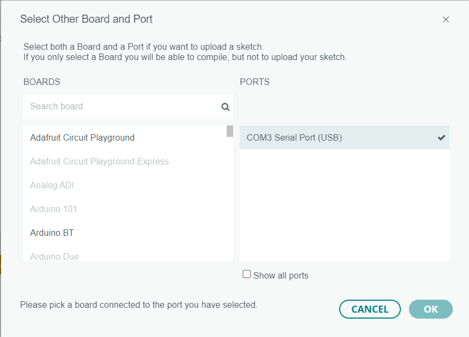Confirm selection with OK button
This screenshot has width=469, height=337.
[x=431, y=309]
